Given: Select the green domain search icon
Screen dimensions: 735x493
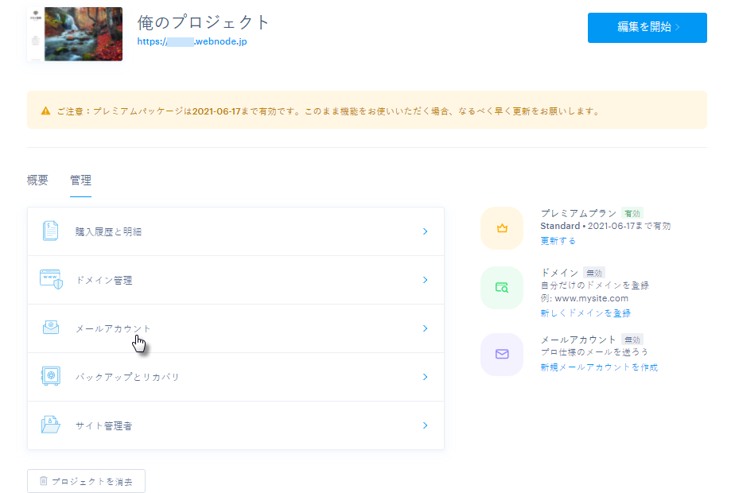Looking at the screenshot, I should pyautogui.click(x=501, y=286).
